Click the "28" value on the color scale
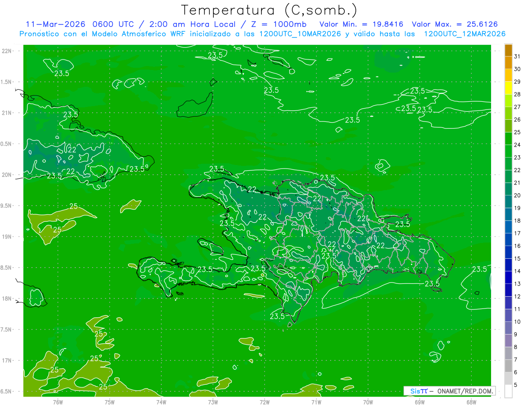Image resolution: width=529 pixels, height=408 pixels. tap(518, 94)
